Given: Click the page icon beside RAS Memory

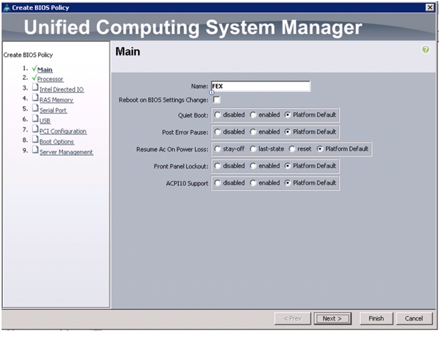Looking at the screenshot, I should point(35,98).
